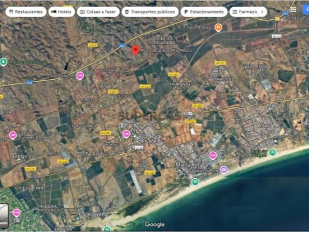Click the Google logo at bottom

click(154, 224)
